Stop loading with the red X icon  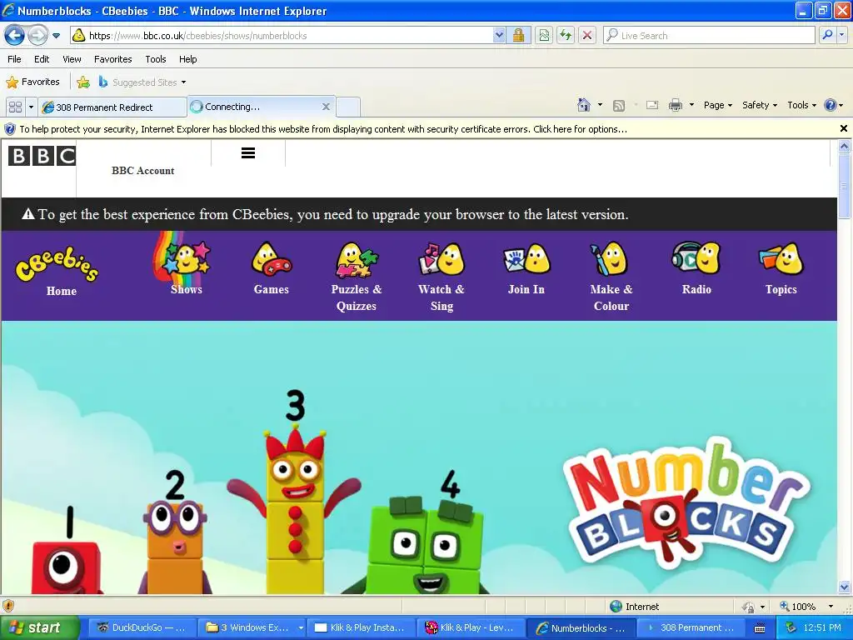tap(587, 36)
